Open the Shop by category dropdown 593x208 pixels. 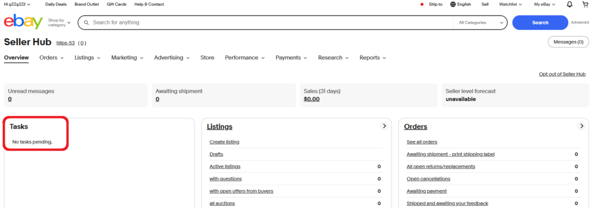tap(60, 23)
